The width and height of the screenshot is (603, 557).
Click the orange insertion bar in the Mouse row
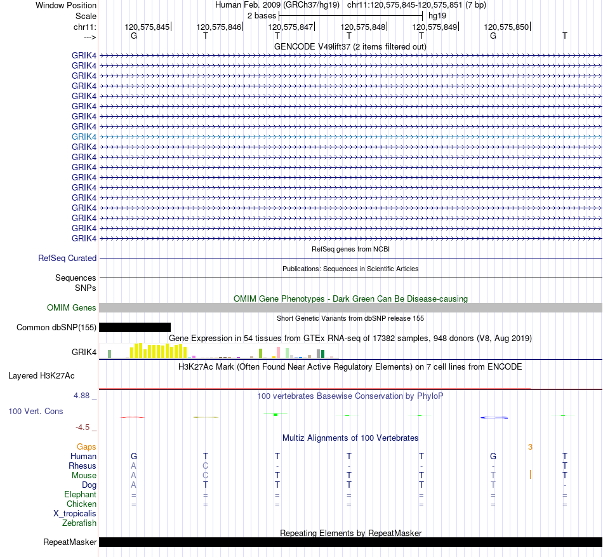point(530,474)
